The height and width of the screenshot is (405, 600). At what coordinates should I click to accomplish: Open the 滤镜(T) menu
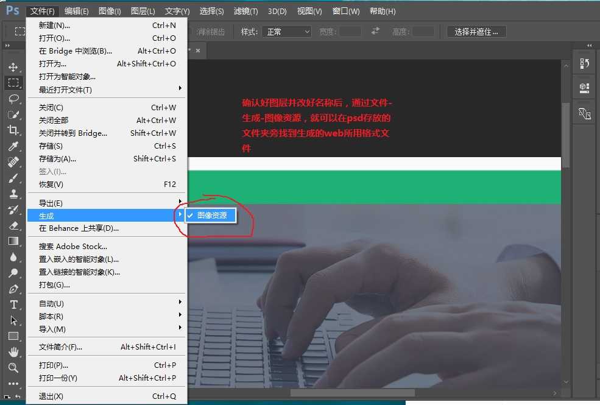coord(246,11)
